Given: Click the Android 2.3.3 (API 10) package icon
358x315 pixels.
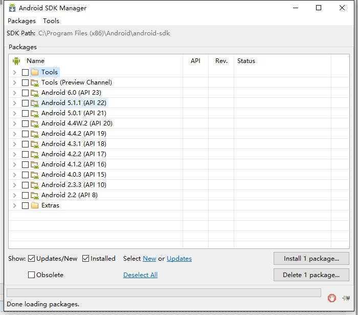Looking at the screenshot, I should pyautogui.click(x=35, y=185).
